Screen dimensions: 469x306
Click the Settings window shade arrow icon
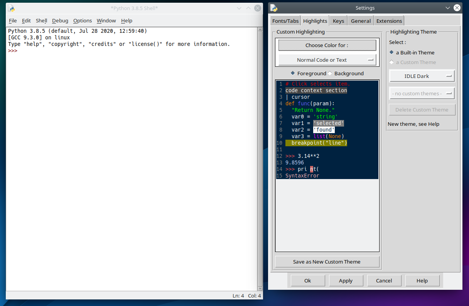point(448,8)
